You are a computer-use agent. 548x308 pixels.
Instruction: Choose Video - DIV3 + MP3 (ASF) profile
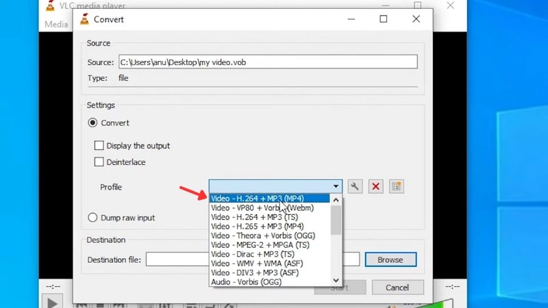[269, 272]
